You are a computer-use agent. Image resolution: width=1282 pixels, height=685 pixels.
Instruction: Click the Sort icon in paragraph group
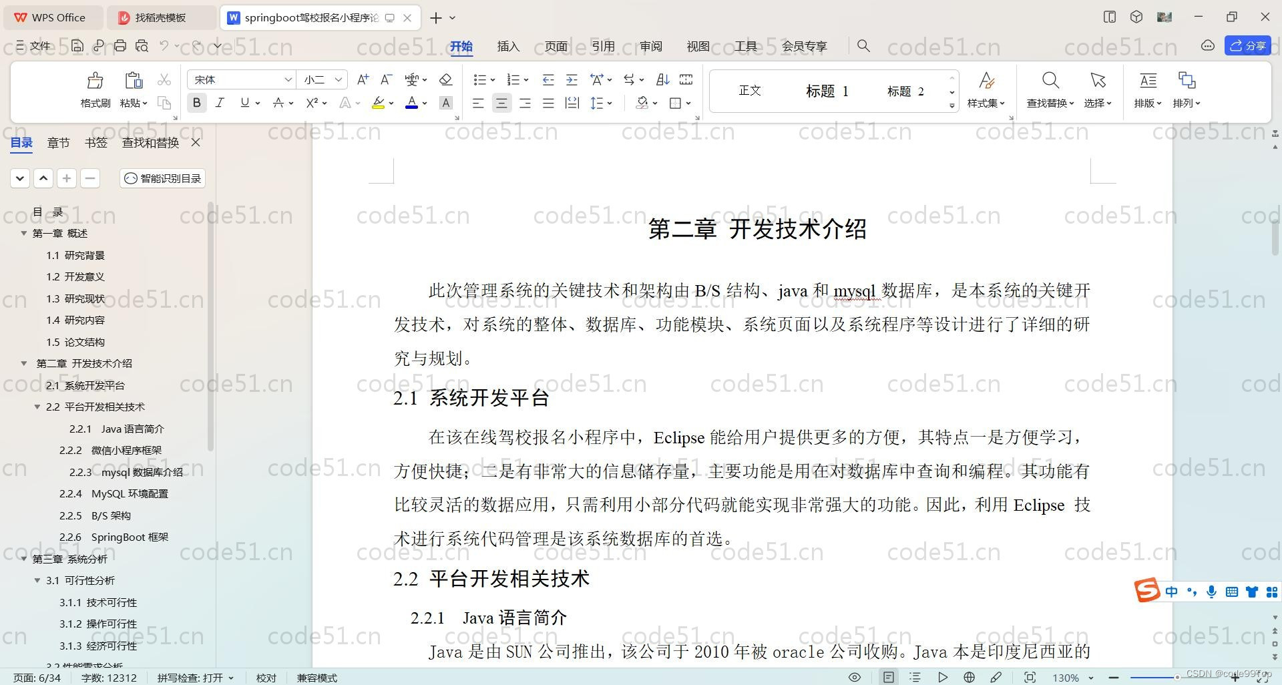662,79
